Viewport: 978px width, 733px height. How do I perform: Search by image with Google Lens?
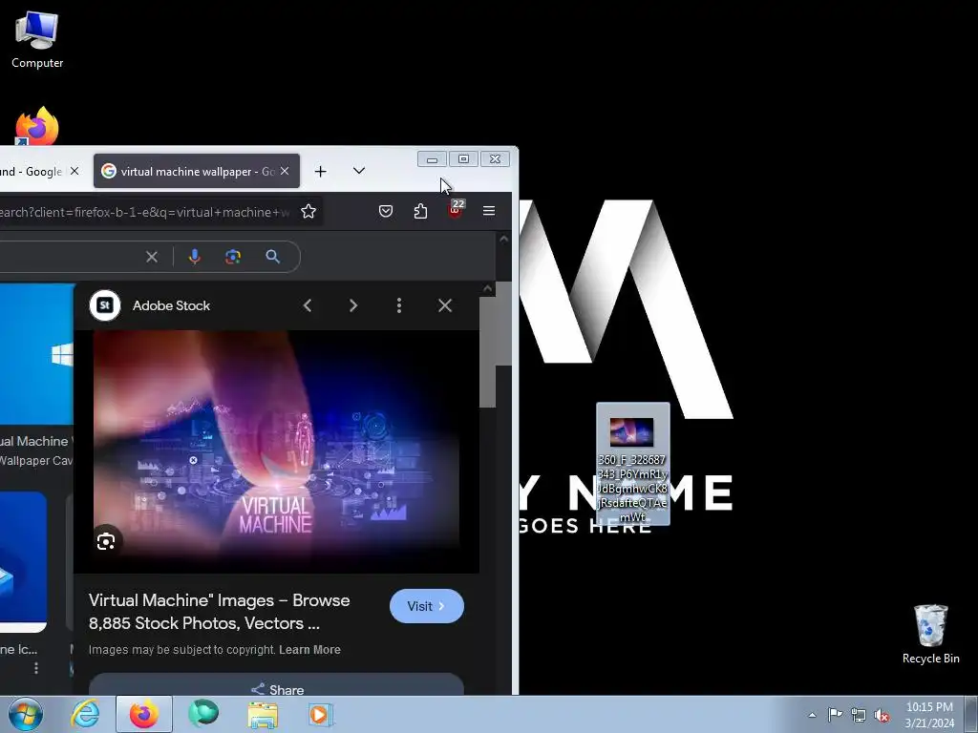pyautogui.click(x=233, y=257)
